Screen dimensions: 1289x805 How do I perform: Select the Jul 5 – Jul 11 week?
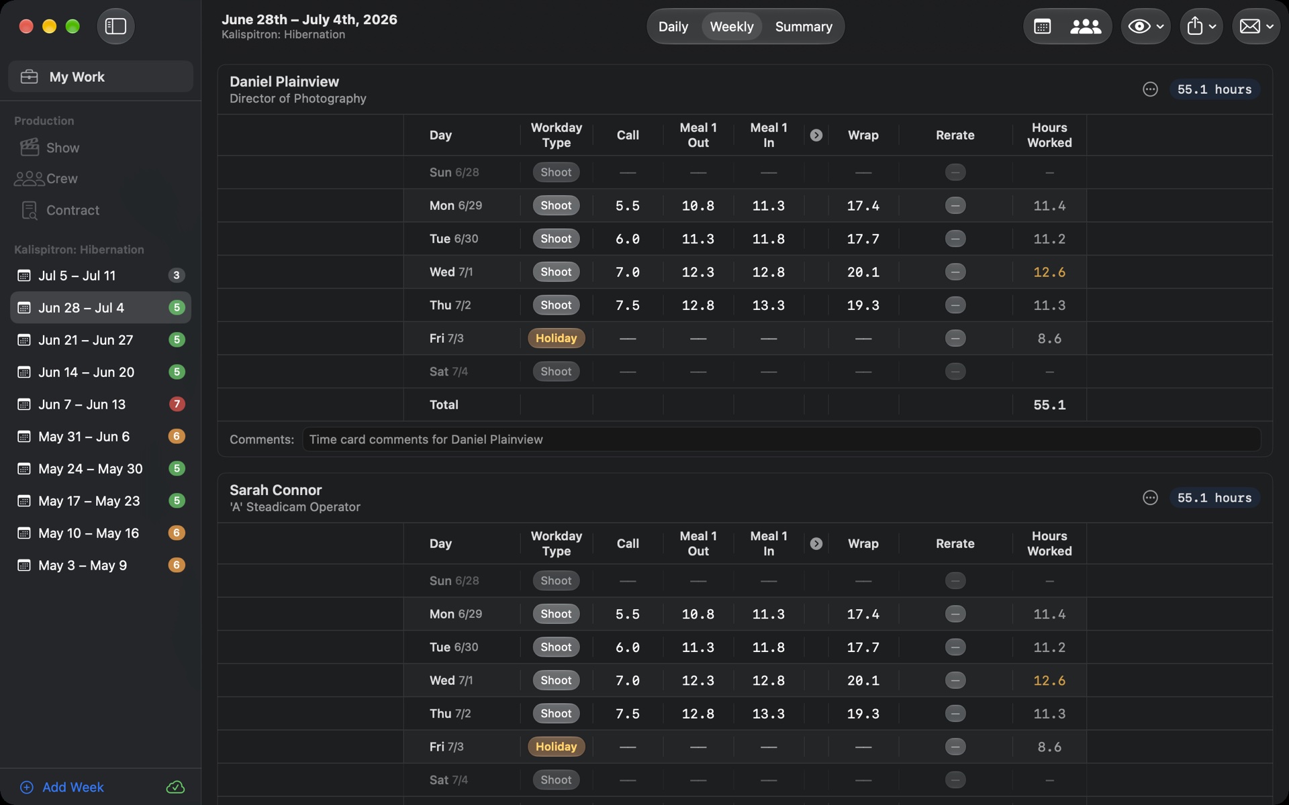tap(101, 275)
